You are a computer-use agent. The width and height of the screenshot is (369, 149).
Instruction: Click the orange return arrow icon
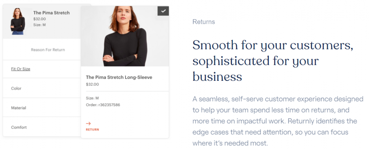(88, 123)
